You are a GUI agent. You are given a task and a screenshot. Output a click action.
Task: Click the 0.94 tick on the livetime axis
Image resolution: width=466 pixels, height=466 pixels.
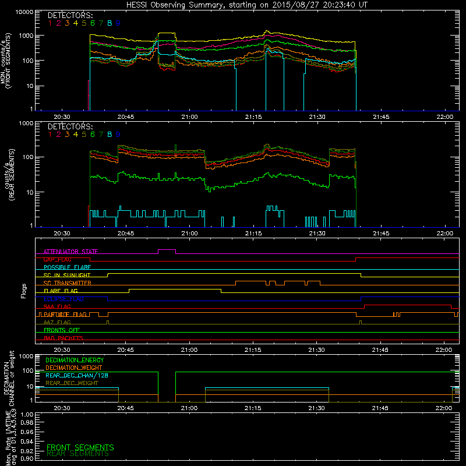pos(27,442)
